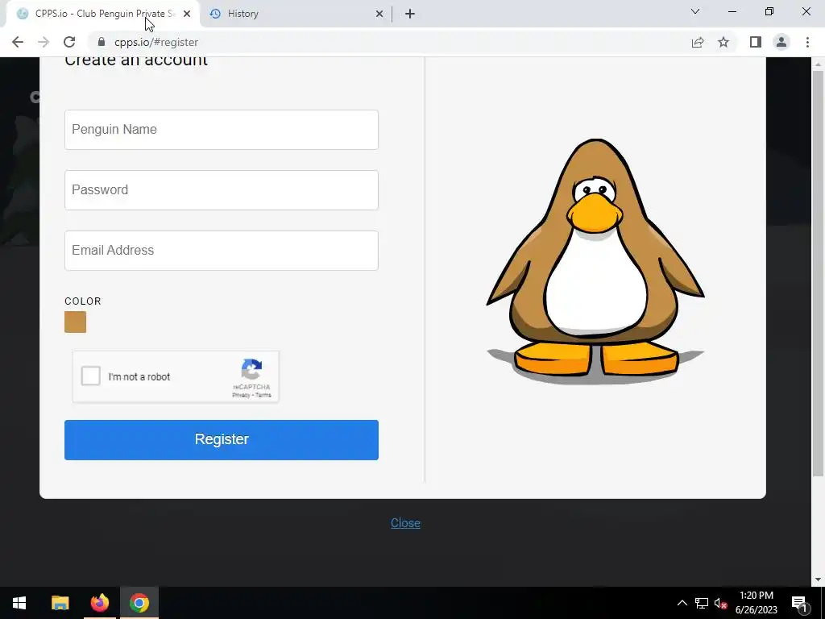Share this page from address bar

pyautogui.click(x=698, y=42)
